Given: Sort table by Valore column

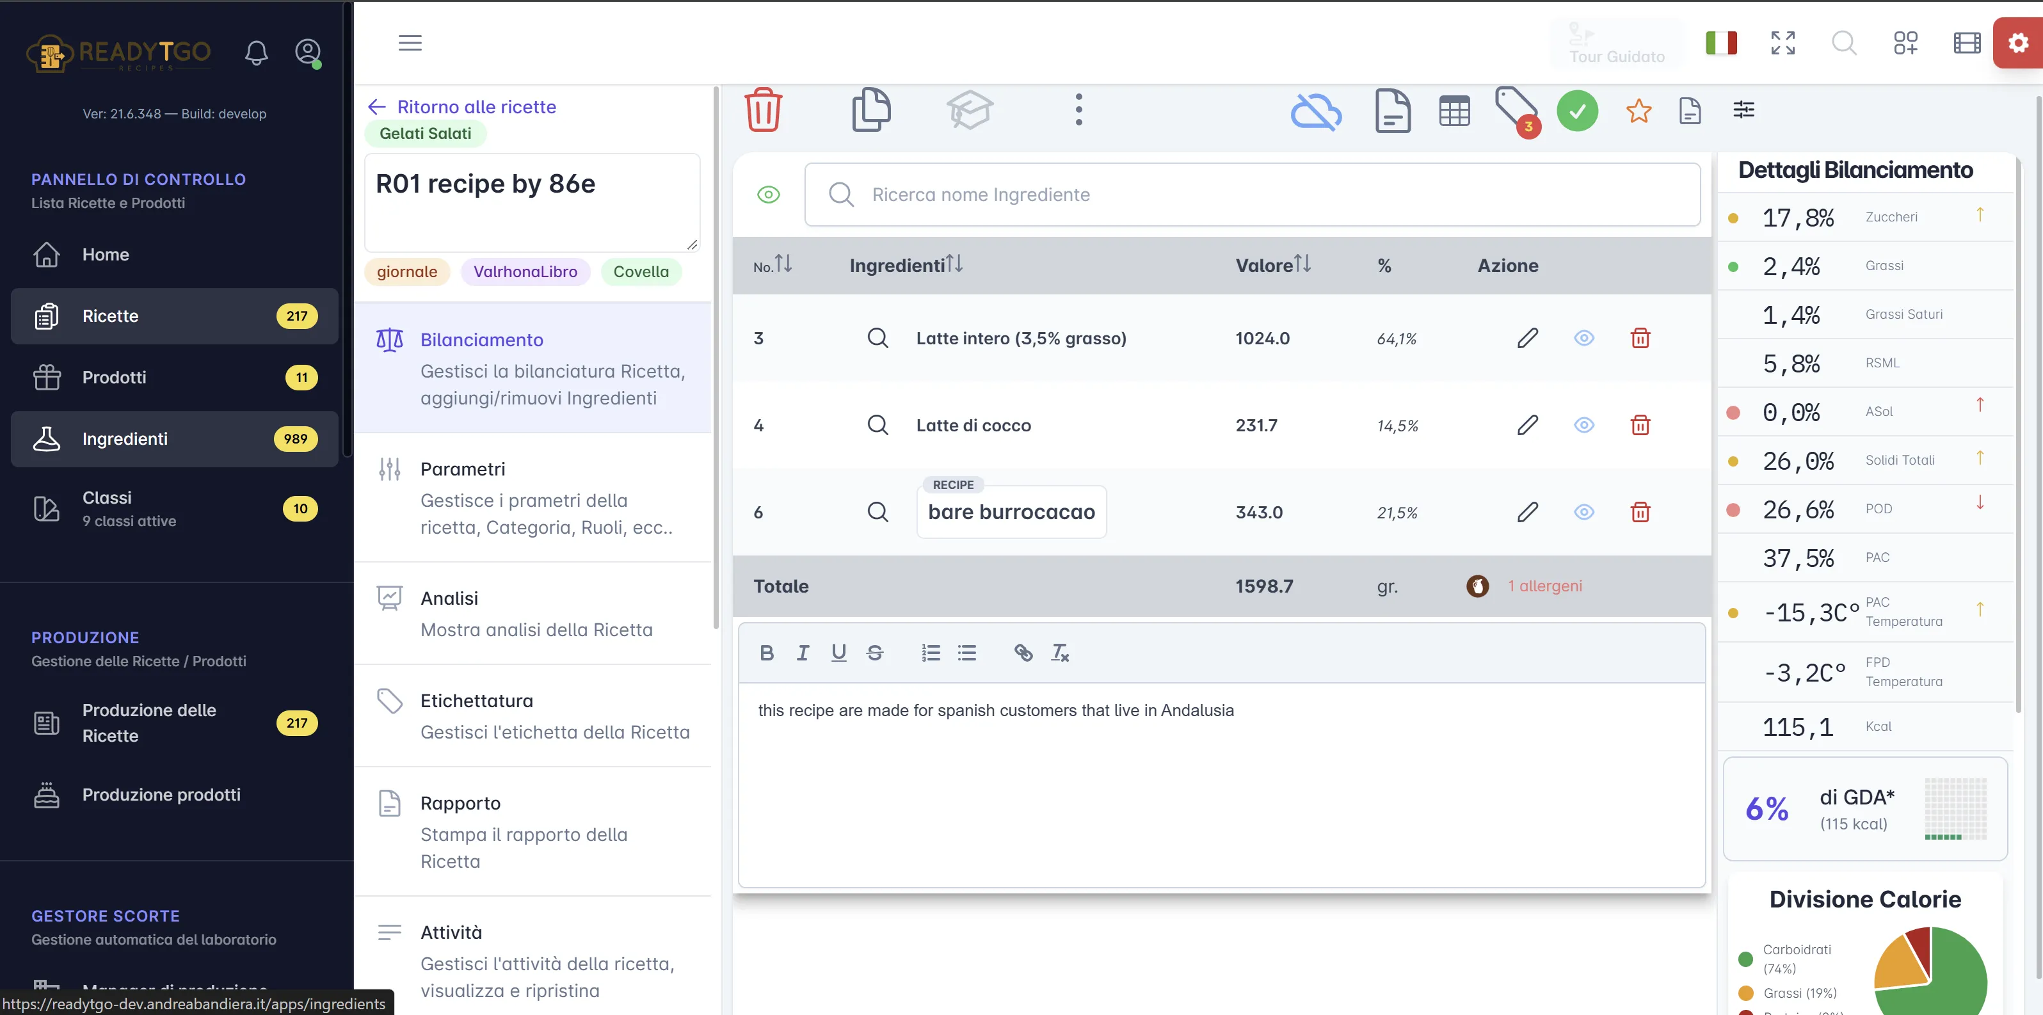Looking at the screenshot, I should click(x=1302, y=264).
